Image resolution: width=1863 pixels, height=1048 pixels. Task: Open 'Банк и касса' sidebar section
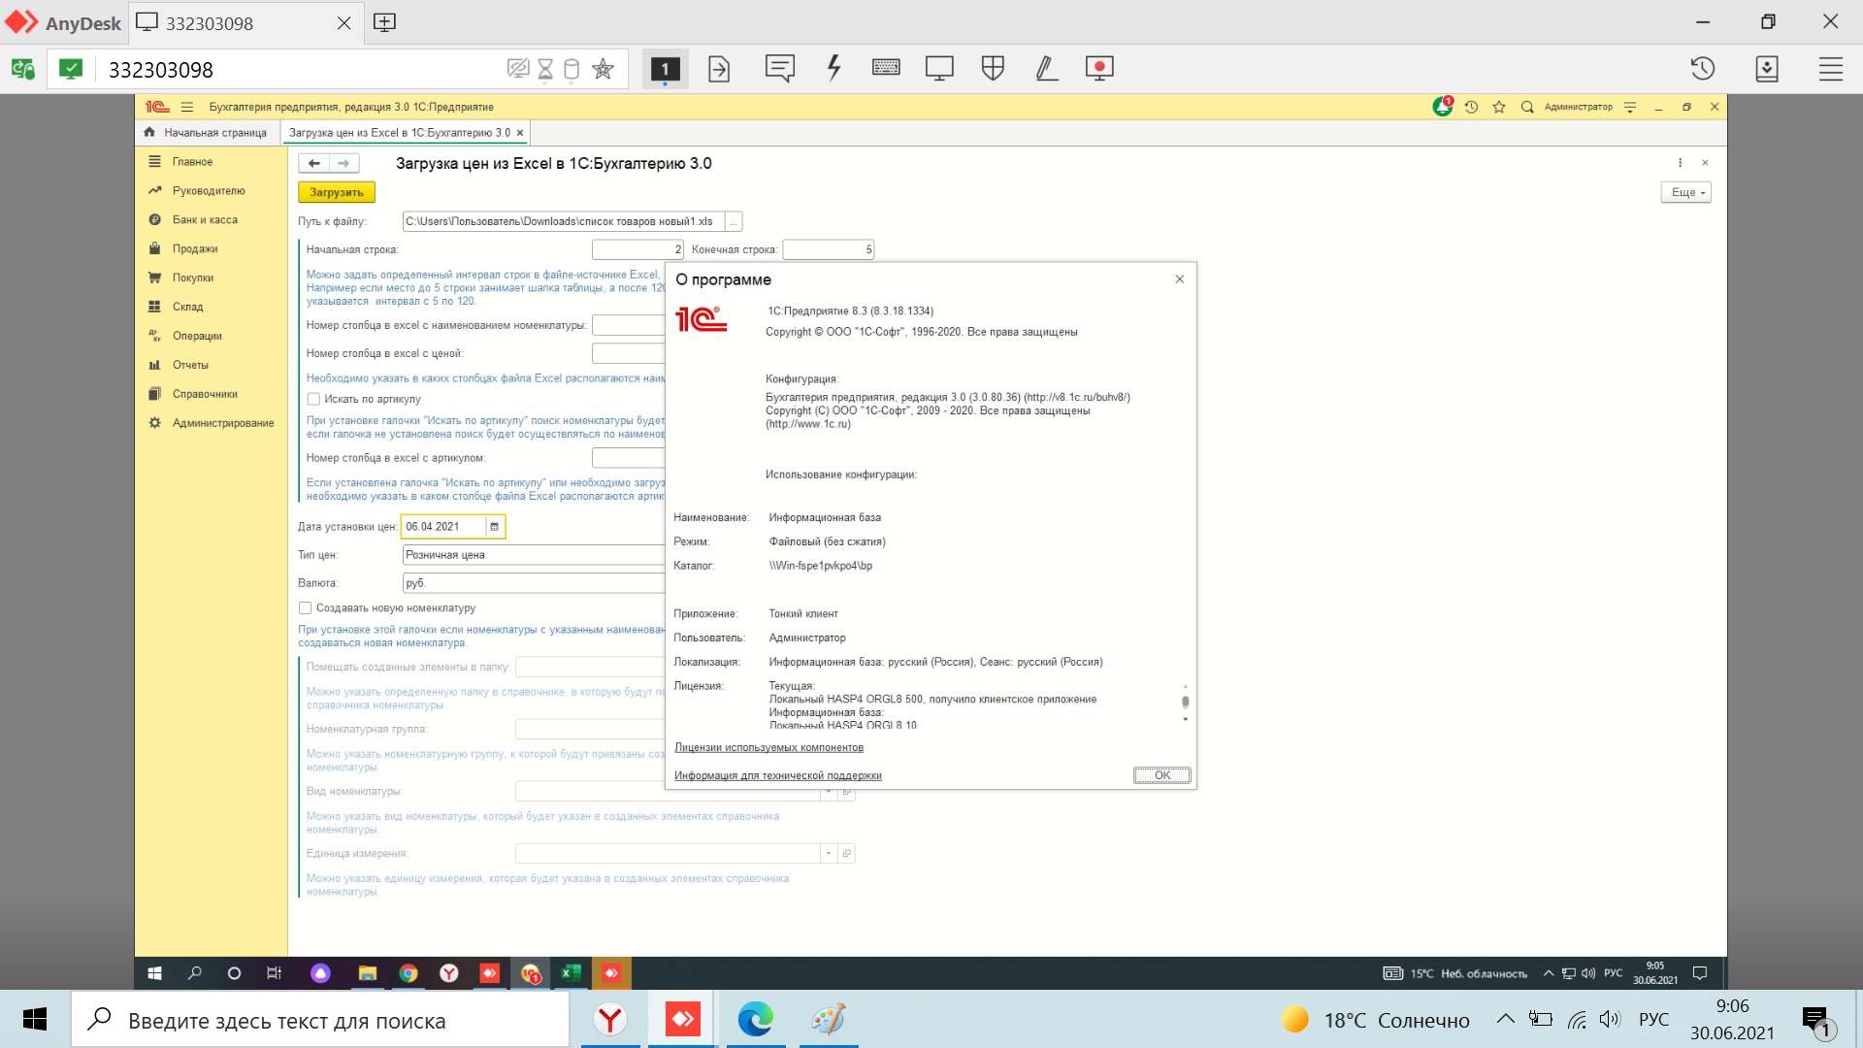click(205, 220)
